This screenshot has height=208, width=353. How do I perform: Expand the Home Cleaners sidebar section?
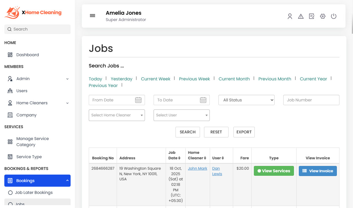coord(67,103)
